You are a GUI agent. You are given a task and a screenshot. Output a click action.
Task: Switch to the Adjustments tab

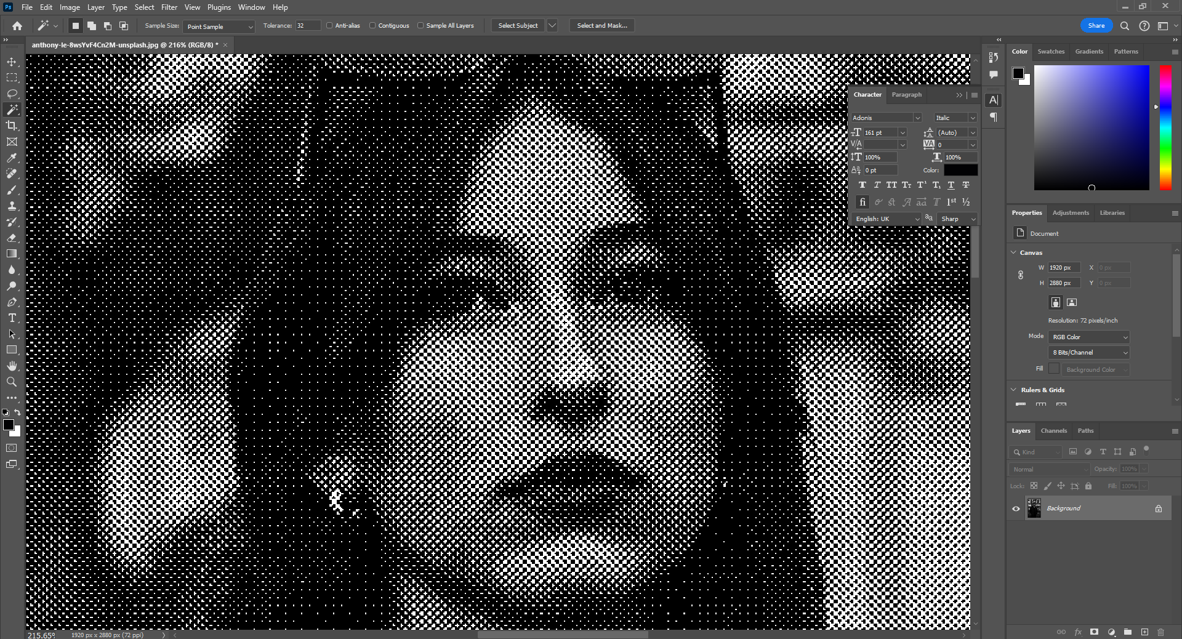1071,213
